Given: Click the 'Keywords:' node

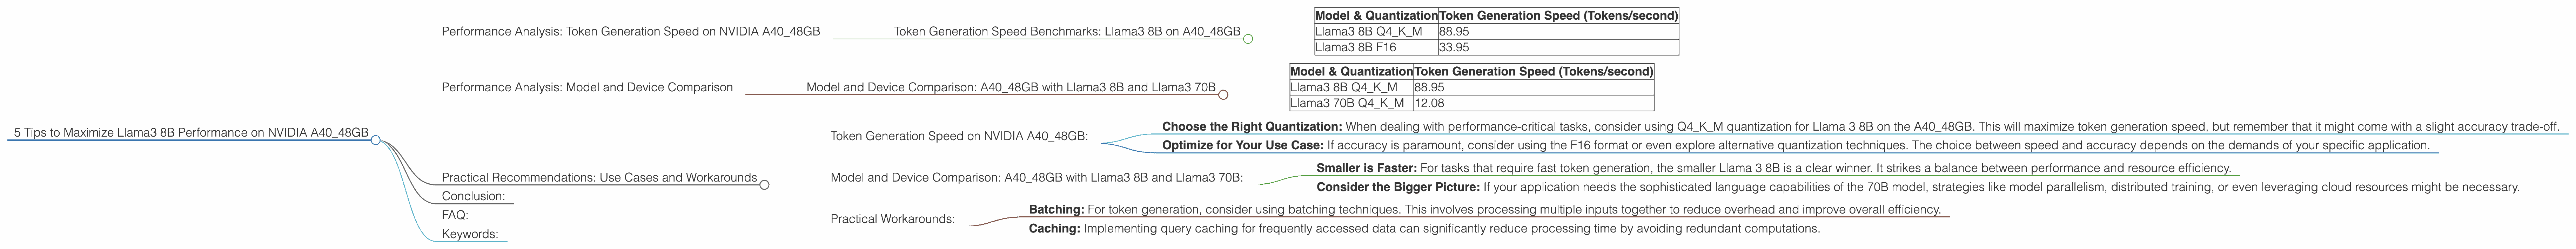Looking at the screenshot, I should pyautogui.click(x=470, y=234).
